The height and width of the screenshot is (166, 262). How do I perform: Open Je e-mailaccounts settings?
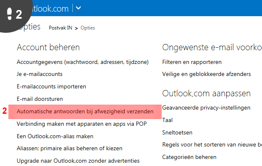click(x=40, y=74)
